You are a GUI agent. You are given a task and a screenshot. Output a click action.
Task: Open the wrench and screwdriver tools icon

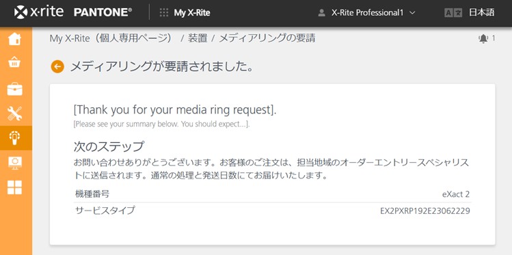14,113
